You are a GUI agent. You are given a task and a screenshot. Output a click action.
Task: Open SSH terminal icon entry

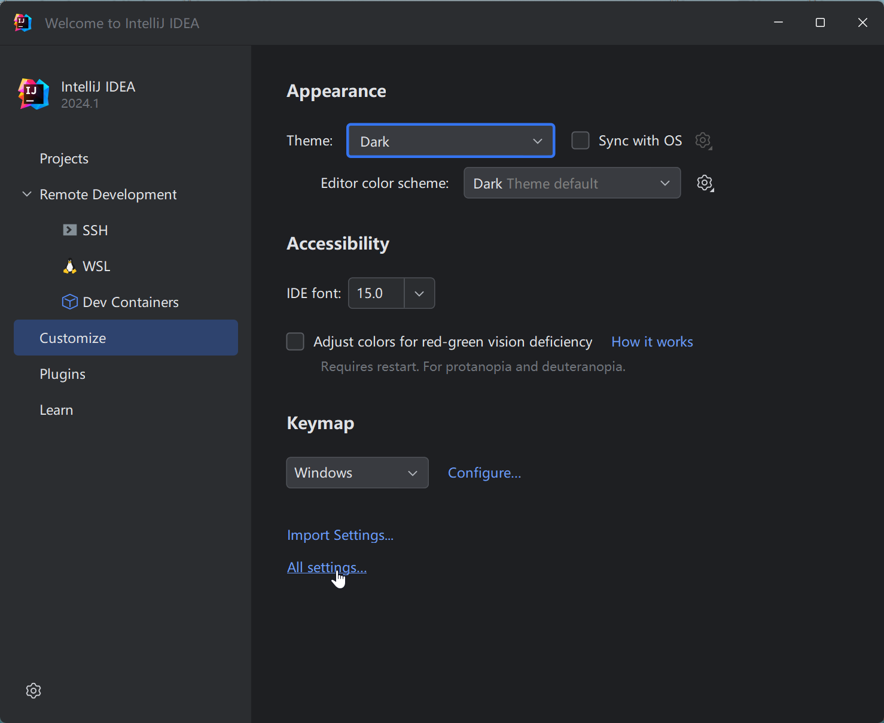[70, 230]
